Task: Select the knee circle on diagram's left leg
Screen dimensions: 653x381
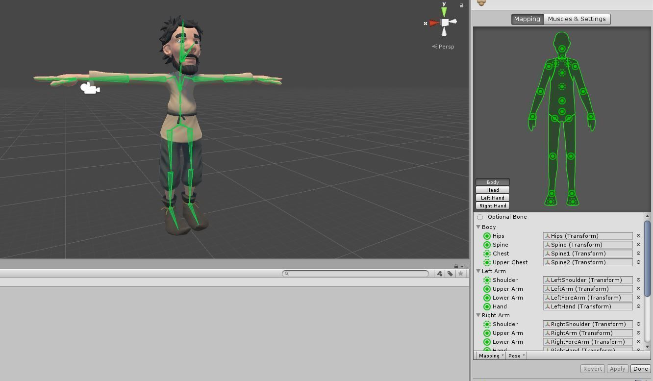Action: coord(553,156)
